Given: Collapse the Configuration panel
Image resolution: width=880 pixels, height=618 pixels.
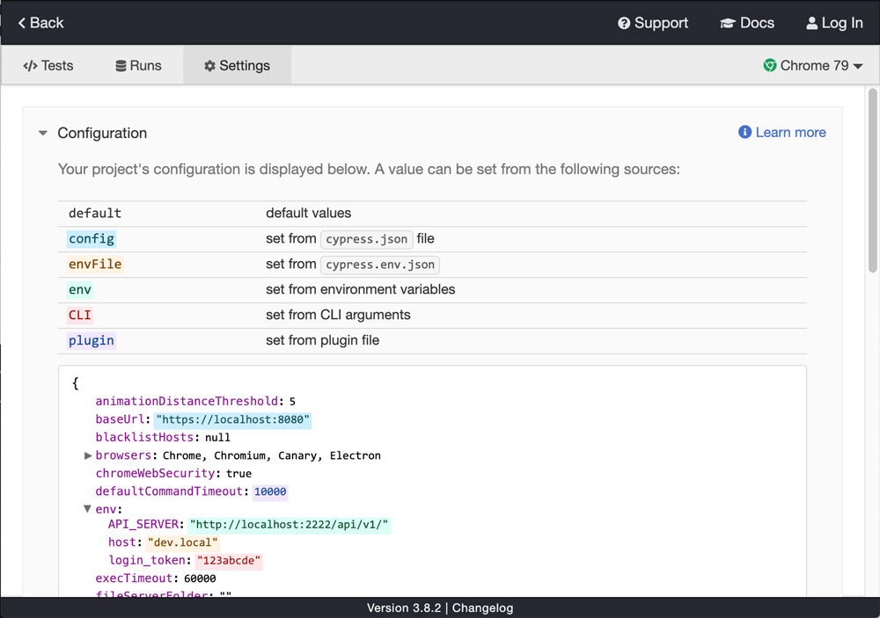Looking at the screenshot, I should pos(42,133).
